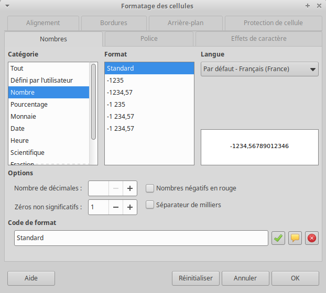The width and height of the screenshot is (326, 293).
Task: Select Pourcentage in the category list
Action: pos(29,105)
